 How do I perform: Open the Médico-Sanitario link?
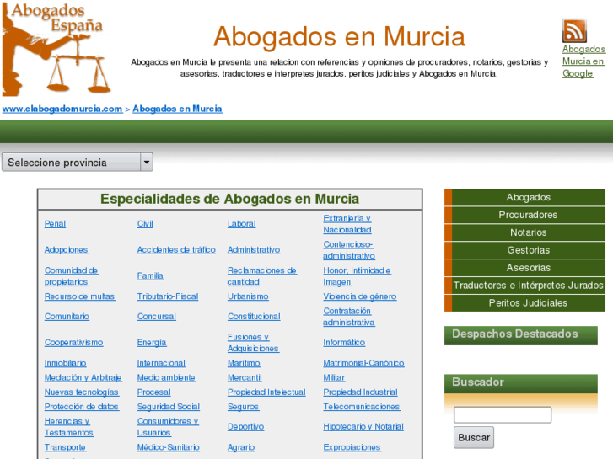[x=168, y=447]
